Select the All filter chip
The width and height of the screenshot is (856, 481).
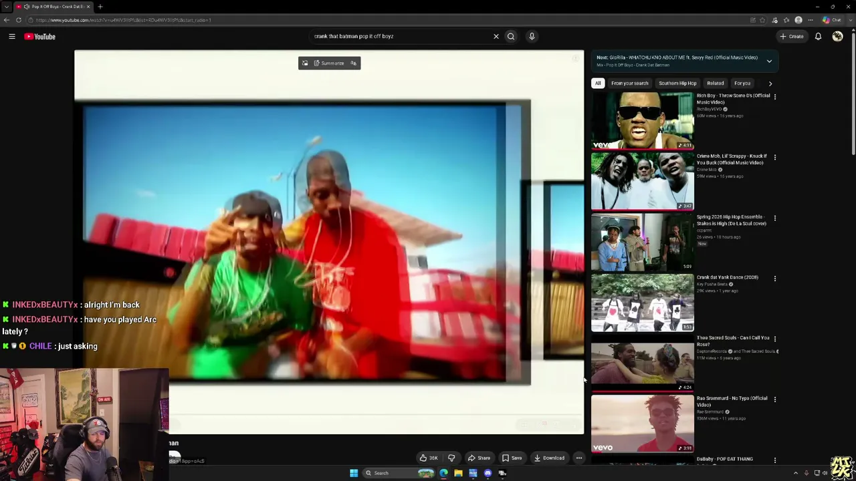click(x=598, y=84)
